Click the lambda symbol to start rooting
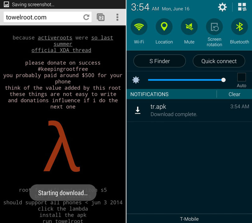Image resolution: width=252 pixels, height=223 pixels. pos(62,146)
